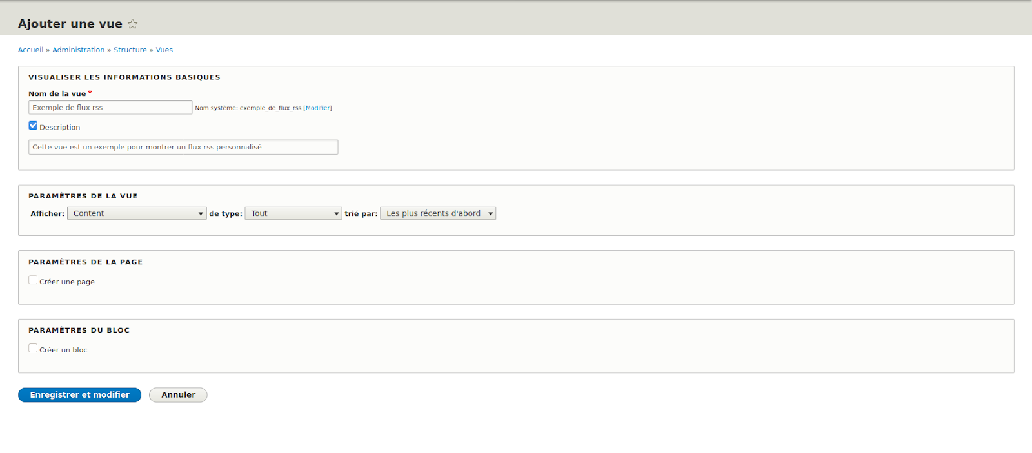Click the 'Paramètres du bloc' section heading
Screen dimensions: 1032x453
[x=79, y=331]
